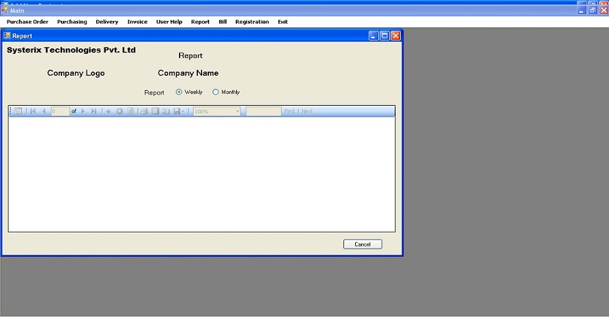The height and width of the screenshot is (317, 609).
Task: Open the Purchase Order menu
Action: [27, 22]
